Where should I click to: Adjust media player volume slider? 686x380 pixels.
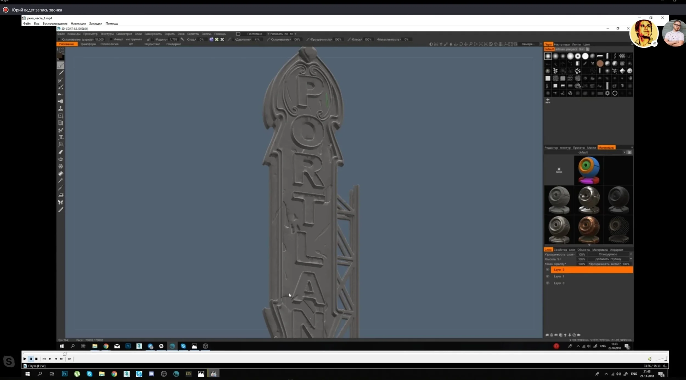[x=661, y=359]
